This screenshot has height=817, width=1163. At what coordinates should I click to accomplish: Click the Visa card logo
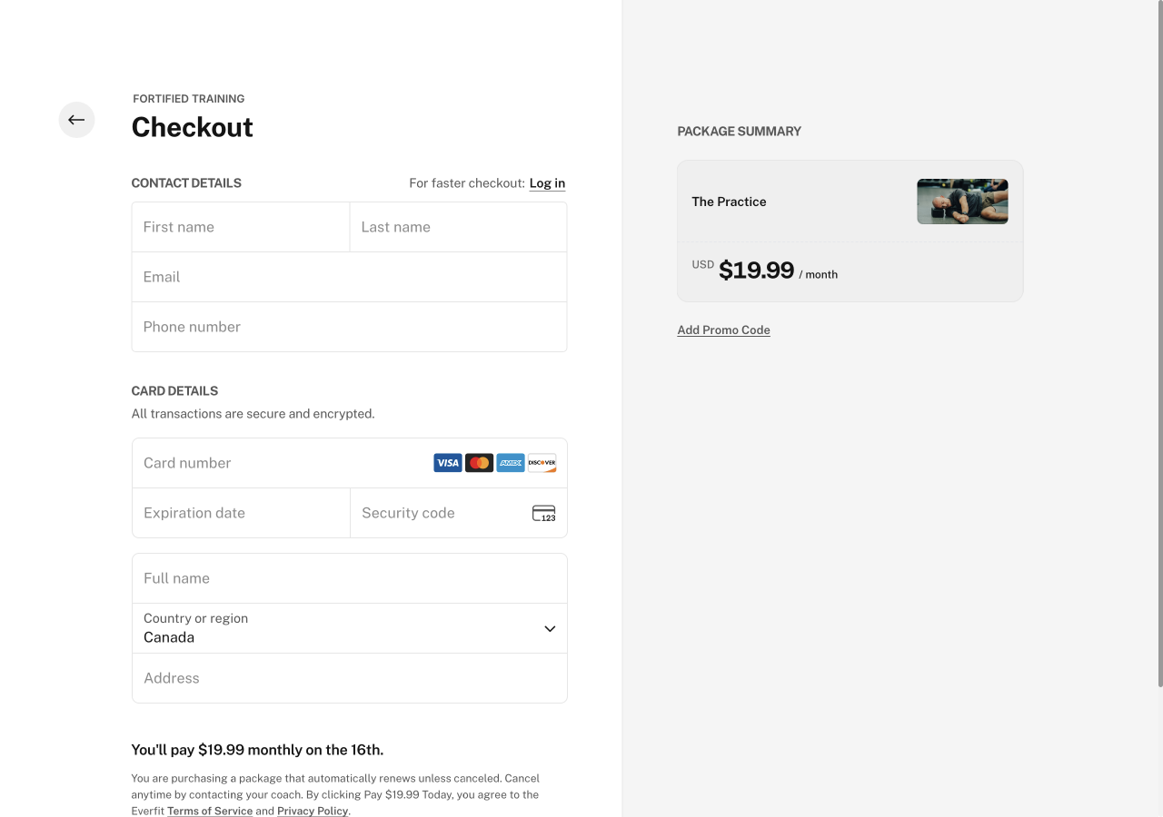click(448, 463)
